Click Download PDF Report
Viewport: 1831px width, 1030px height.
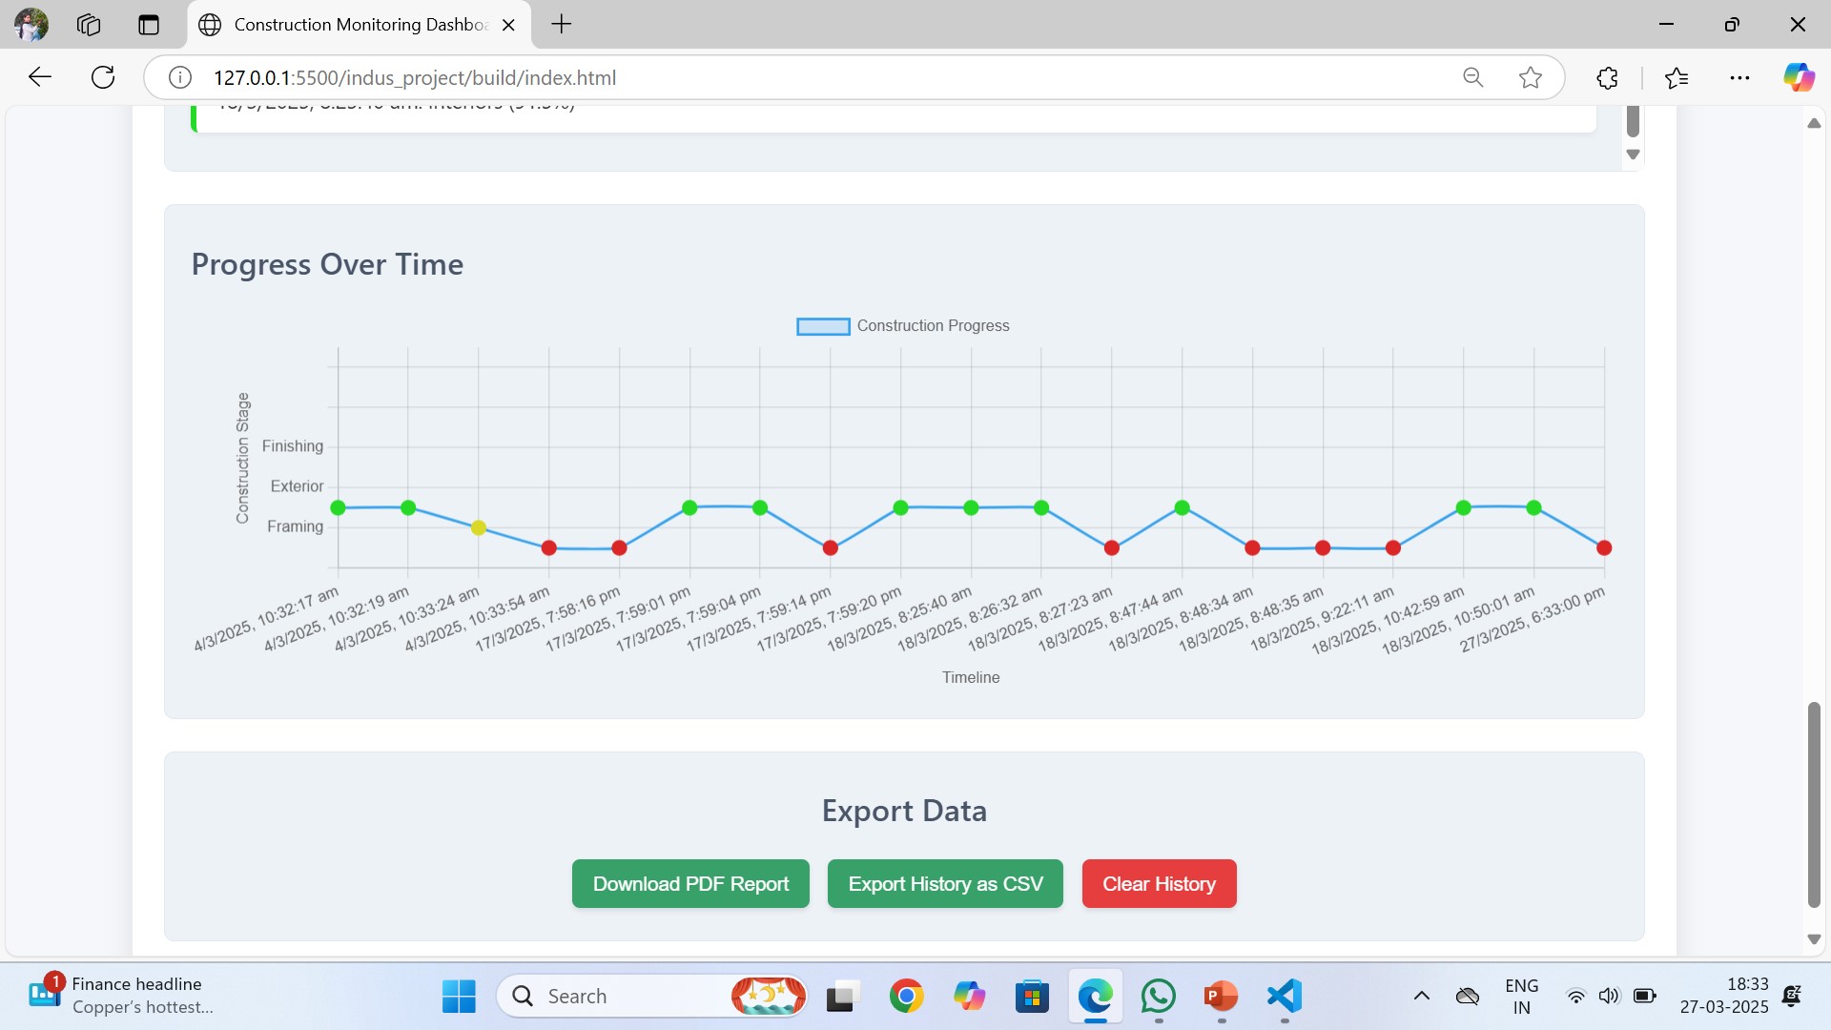pyautogui.click(x=690, y=883)
